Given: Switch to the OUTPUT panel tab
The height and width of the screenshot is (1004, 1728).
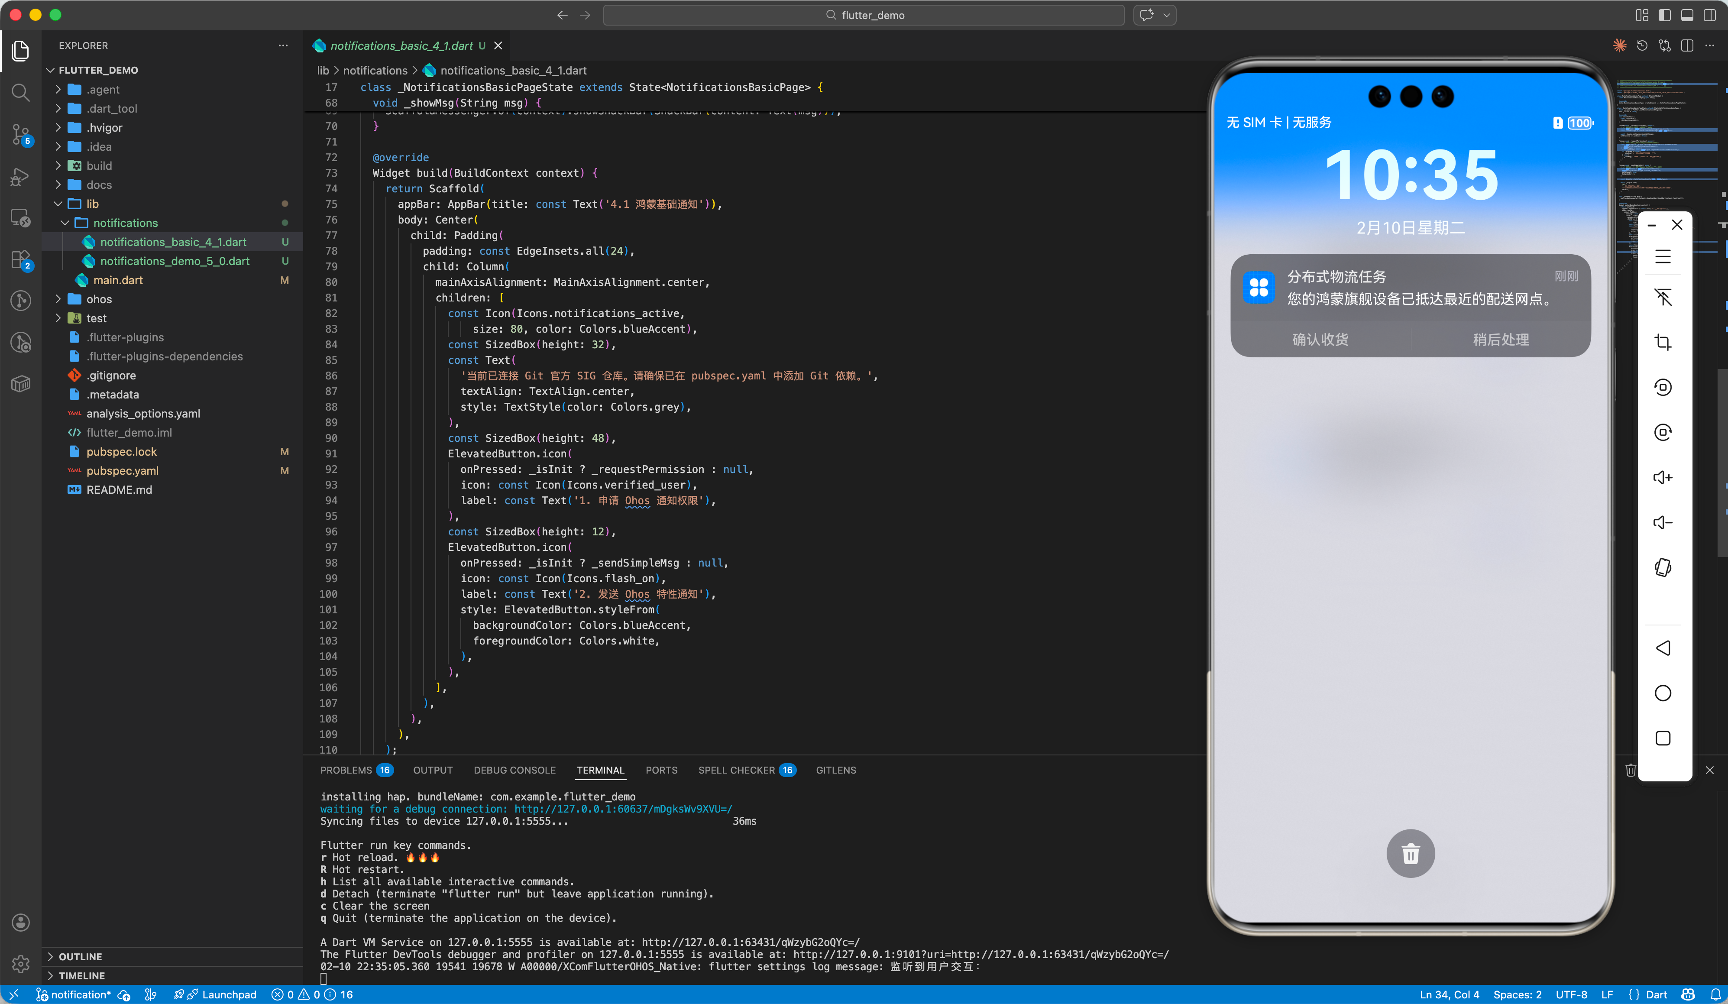Looking at the screenshot, I should (433, 770).
